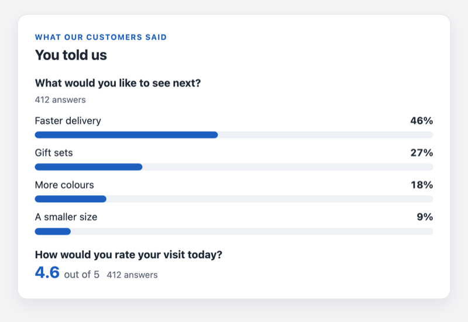This screenshot has height=322, width=468.
Task: Click the More colours progress bar
Action: [234, 199]
